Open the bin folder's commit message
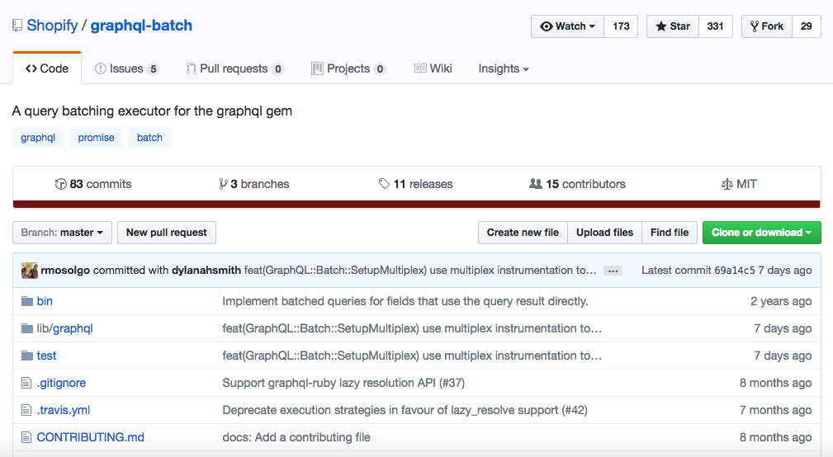 pos(405,301)
